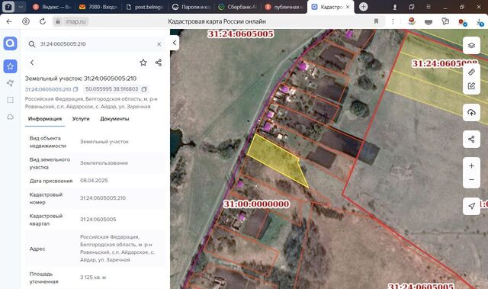This screenshot has height=289, width=488.
Task: Share parcel 31:24:0605005:210 from info panel
Action: (159, 63)
